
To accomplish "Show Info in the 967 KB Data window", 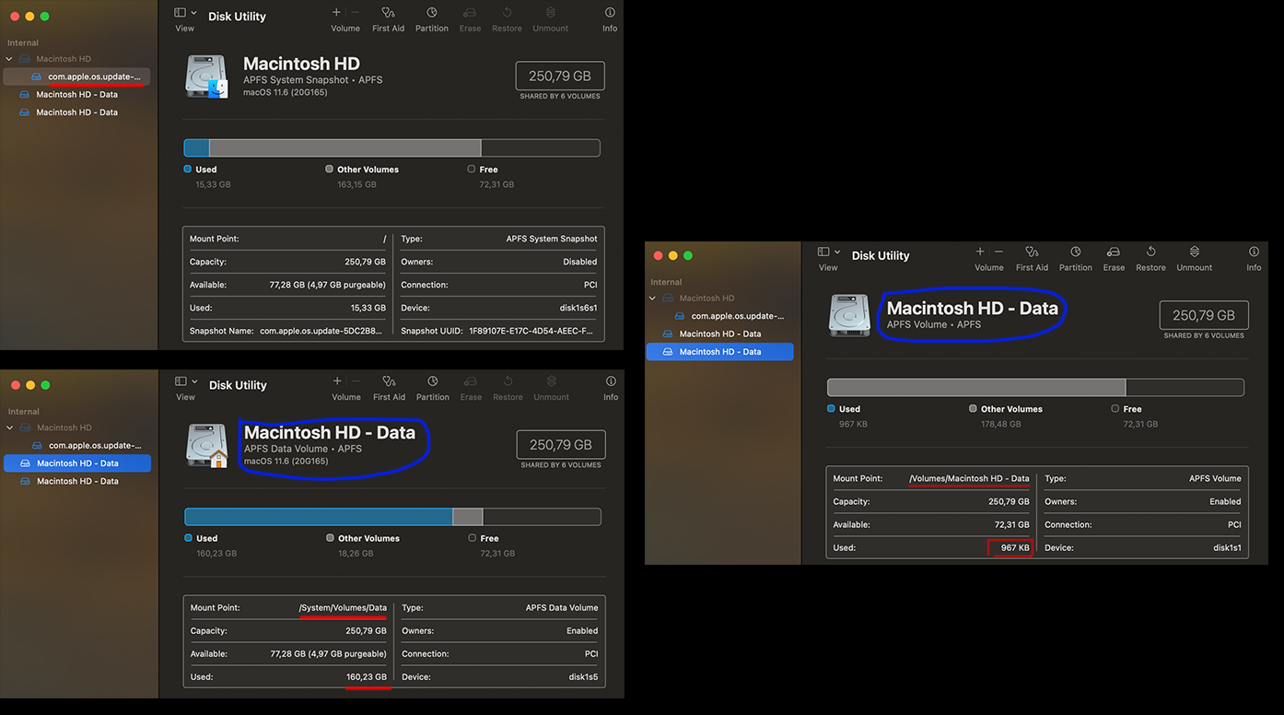I will pyautogui.click(x=1254, y=252).
